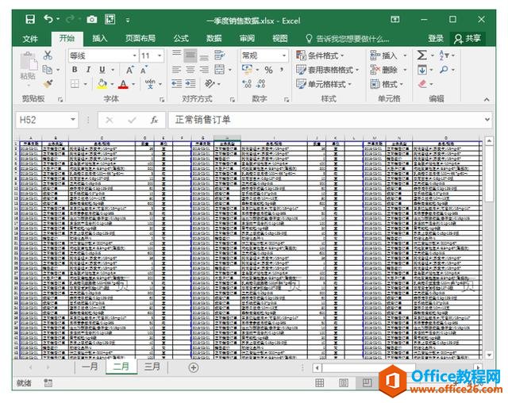Click the AutoSum sigma icon

click(x=421, y=56)
